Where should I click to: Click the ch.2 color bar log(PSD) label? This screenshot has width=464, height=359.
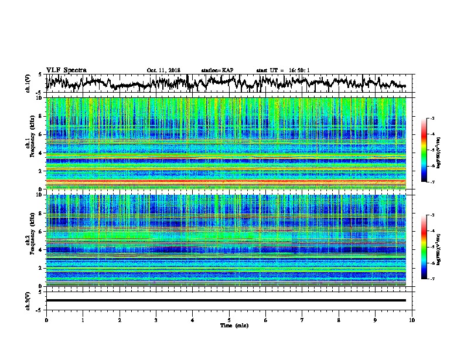pos(439,249)
